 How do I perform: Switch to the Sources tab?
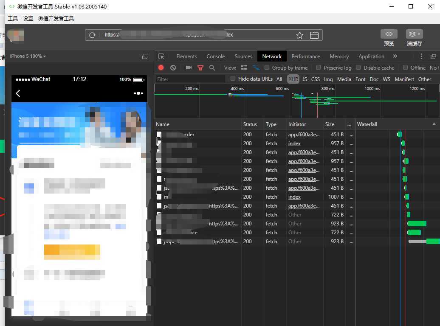pyautogui.click(x=243, y=56)
